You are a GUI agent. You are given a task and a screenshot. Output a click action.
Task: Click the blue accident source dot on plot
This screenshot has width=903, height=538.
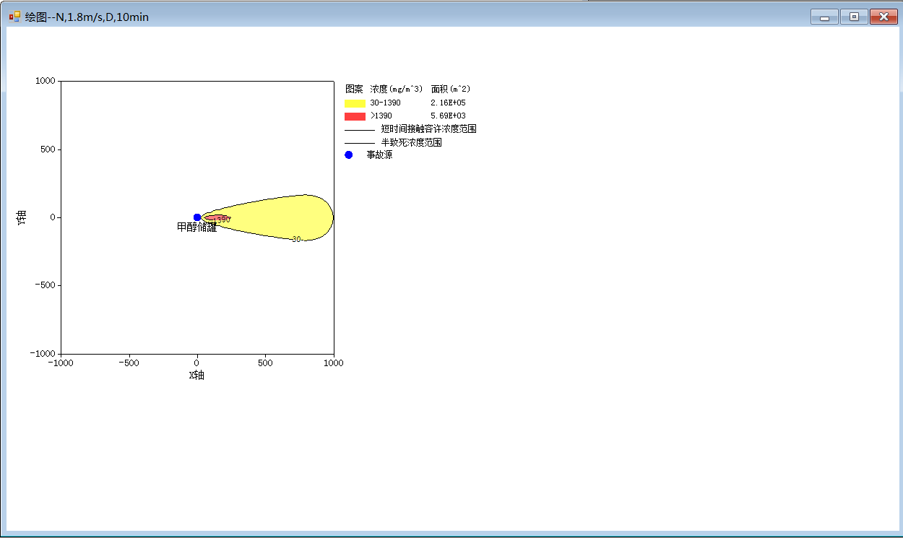[x=197, y=217]
